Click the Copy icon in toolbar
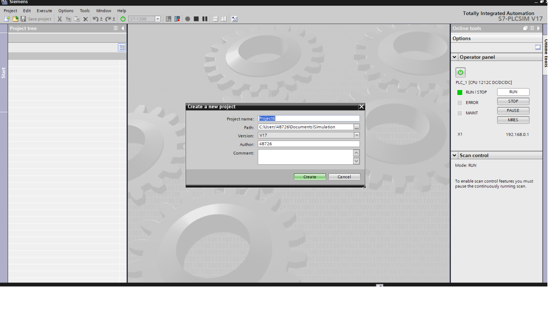552x310 pixels. point(68,19)
